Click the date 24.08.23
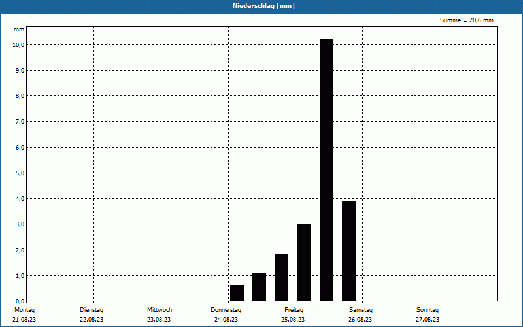 [226, 320]
